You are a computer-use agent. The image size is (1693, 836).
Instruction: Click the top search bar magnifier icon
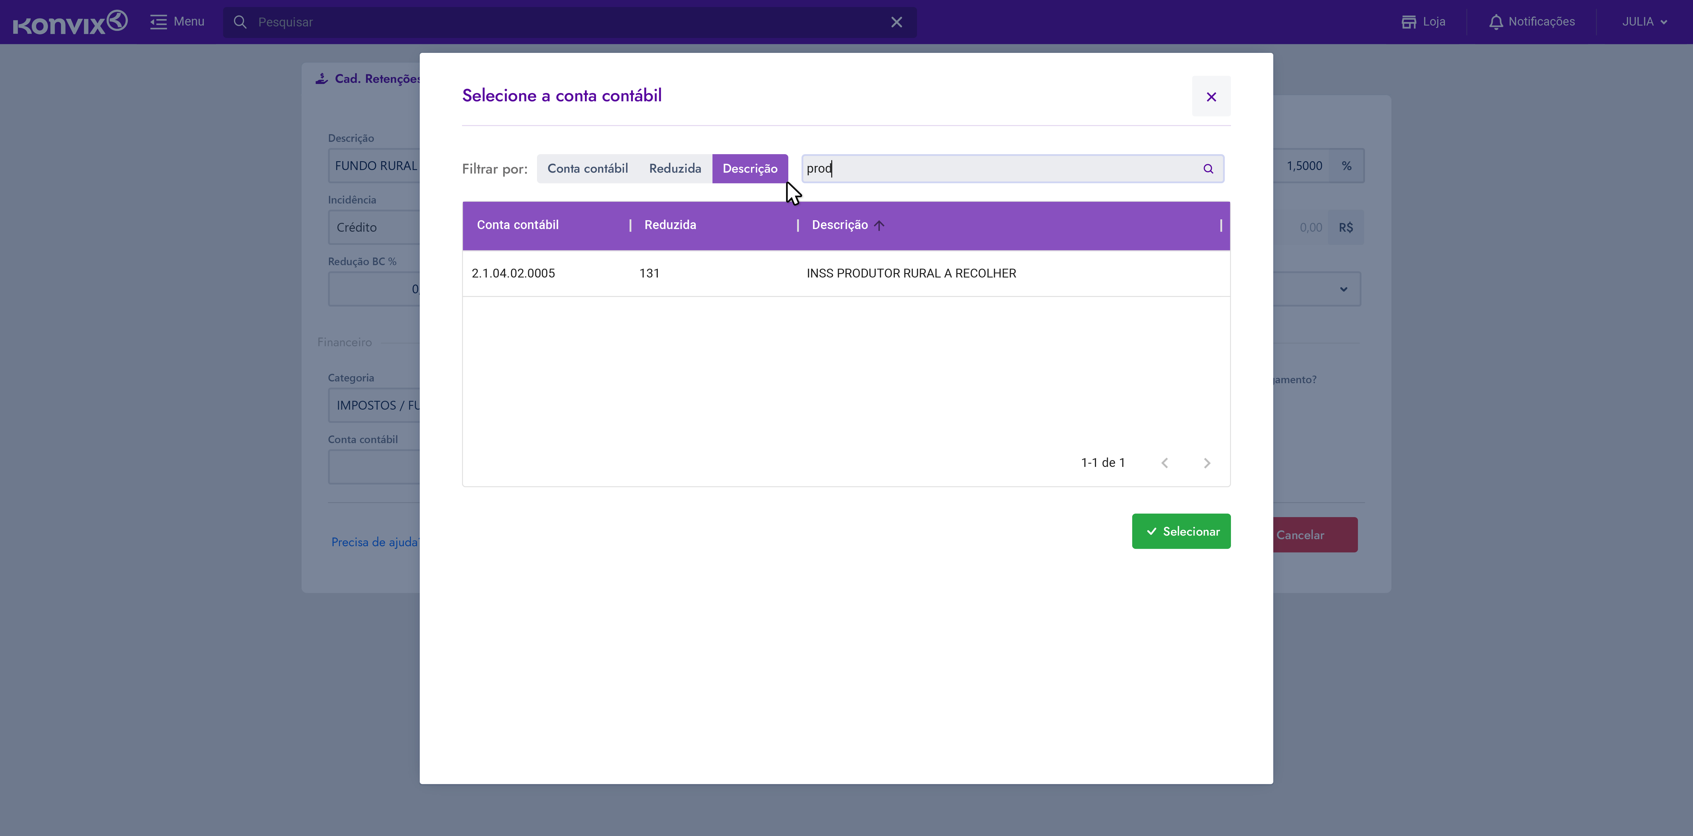[x=240, y=22]
